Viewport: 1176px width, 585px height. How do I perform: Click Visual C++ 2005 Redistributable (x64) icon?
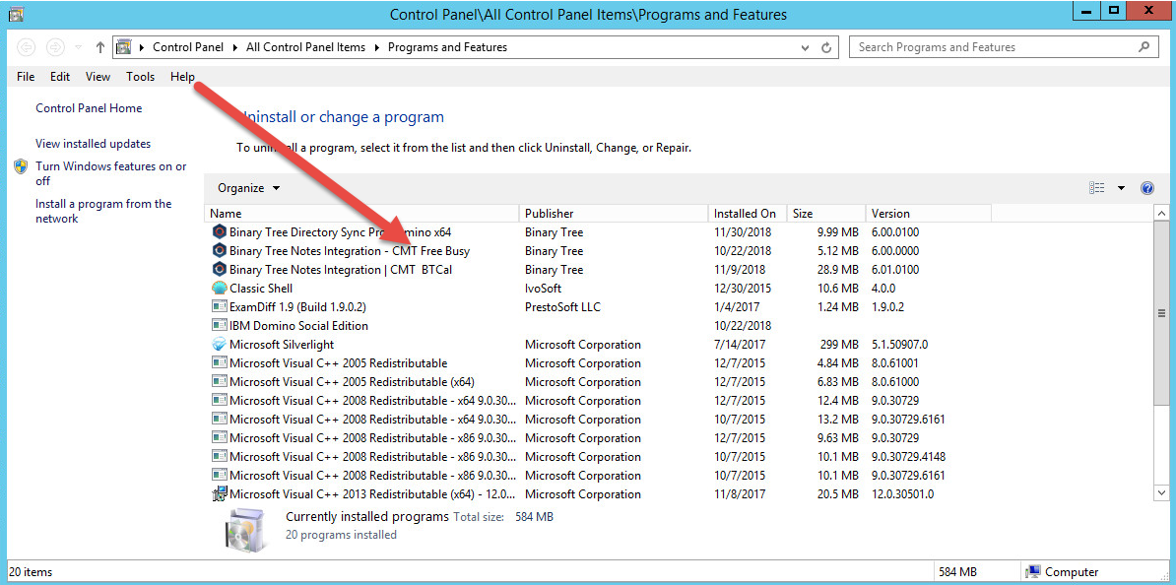(x=219, y=382)
